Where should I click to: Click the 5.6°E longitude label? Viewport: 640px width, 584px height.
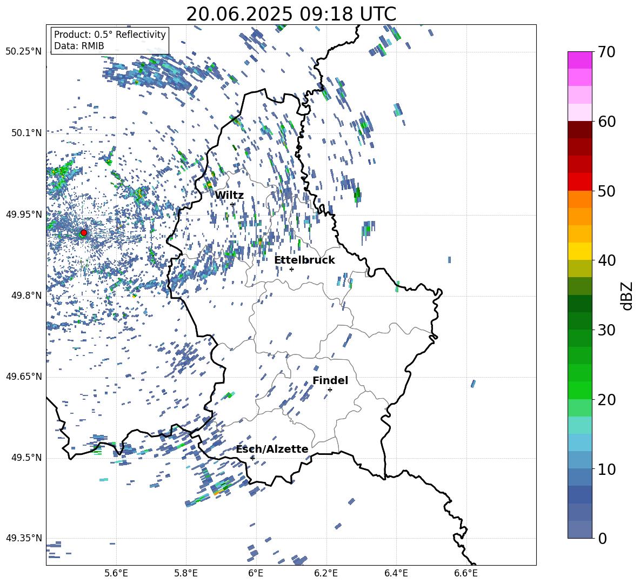click(x=116, y=574)
